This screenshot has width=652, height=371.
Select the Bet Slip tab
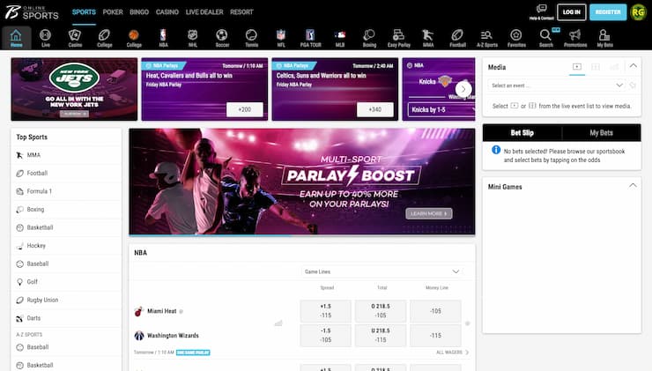(522, 133)
